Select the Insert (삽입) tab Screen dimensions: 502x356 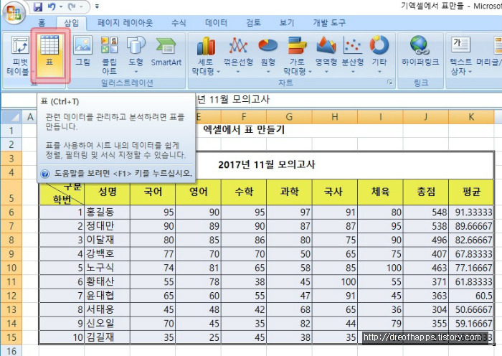71,23
